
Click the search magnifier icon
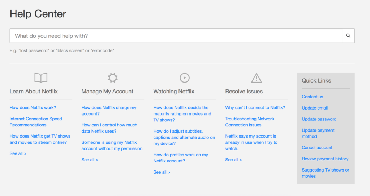(348, 36)
